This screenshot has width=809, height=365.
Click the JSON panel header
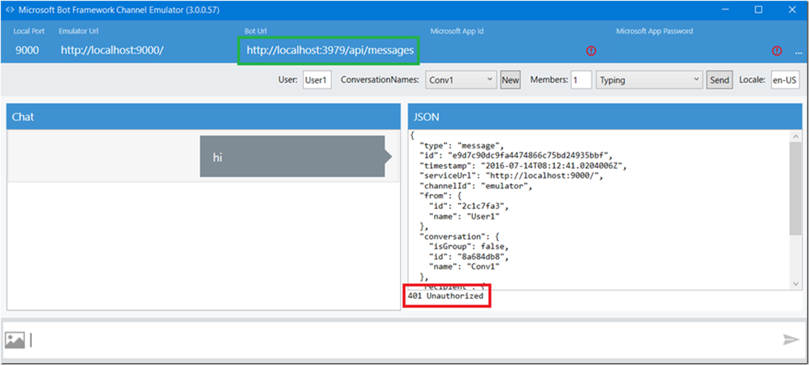point(605,117)
